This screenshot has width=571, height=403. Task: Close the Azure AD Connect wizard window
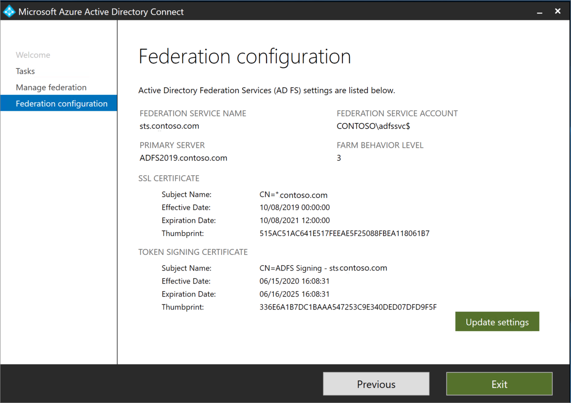tap(558, 11)
